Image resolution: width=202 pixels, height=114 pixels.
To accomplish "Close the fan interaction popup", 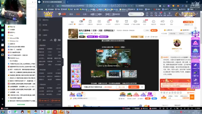I will [142, 87].
